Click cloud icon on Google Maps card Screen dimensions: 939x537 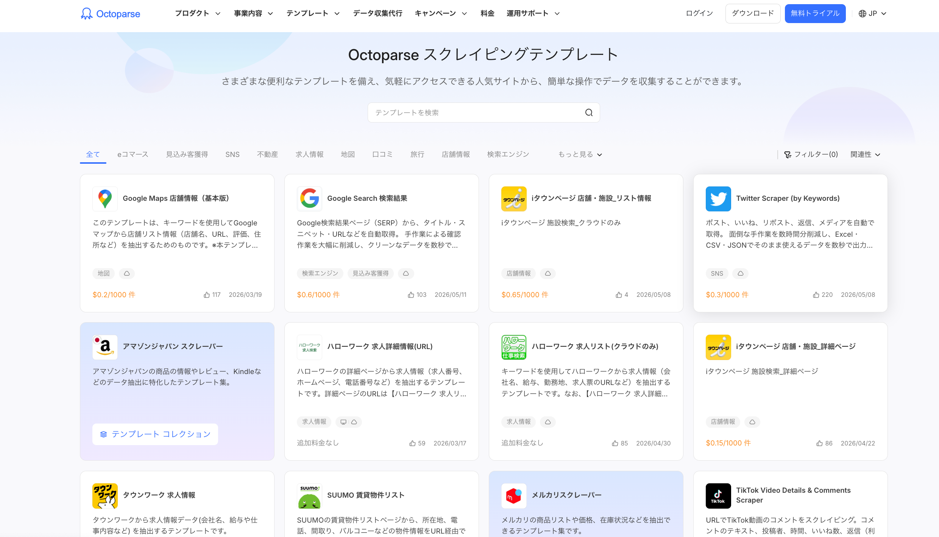coord(127,273)
